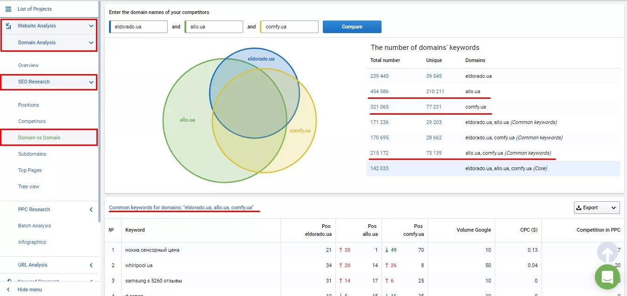Open allo.ua total keywords 454 586

pyautogui.click(x=379, y=91)
